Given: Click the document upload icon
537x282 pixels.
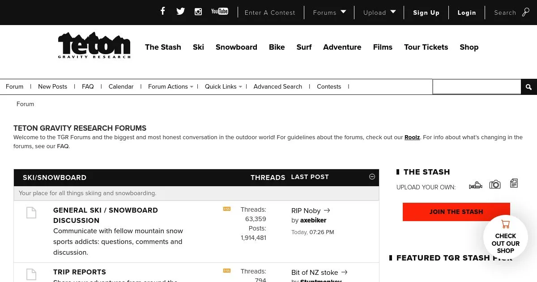Looking at the screenshot, I should [514, 183].
